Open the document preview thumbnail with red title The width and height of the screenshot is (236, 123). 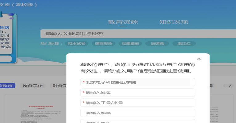pyautogui.click(x=35, y=109)
